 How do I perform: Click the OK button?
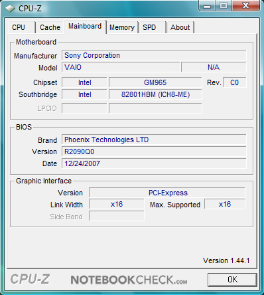tap(232, 280)
